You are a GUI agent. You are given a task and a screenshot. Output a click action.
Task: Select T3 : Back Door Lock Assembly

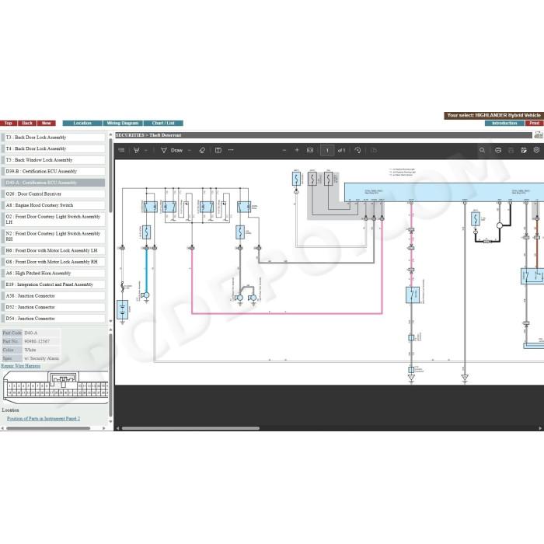[53, 138]
